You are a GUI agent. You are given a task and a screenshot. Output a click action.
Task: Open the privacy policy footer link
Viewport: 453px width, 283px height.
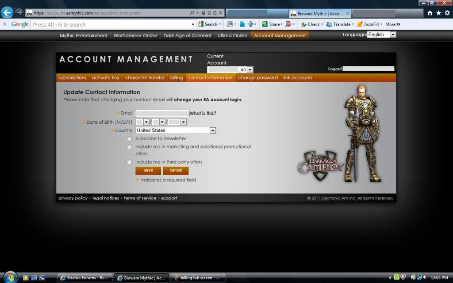(x=73, y=198)
